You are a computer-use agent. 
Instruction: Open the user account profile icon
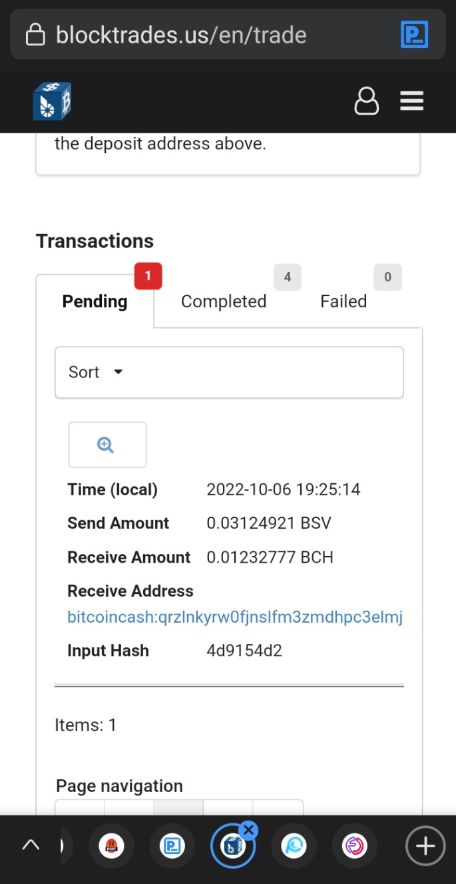366,101
